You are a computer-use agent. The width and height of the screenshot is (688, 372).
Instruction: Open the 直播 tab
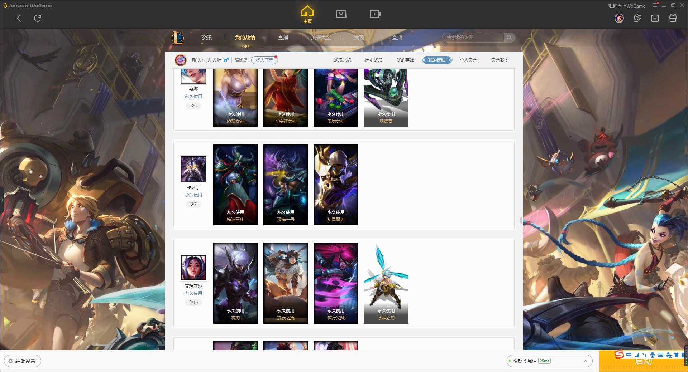tap(283, 38)
